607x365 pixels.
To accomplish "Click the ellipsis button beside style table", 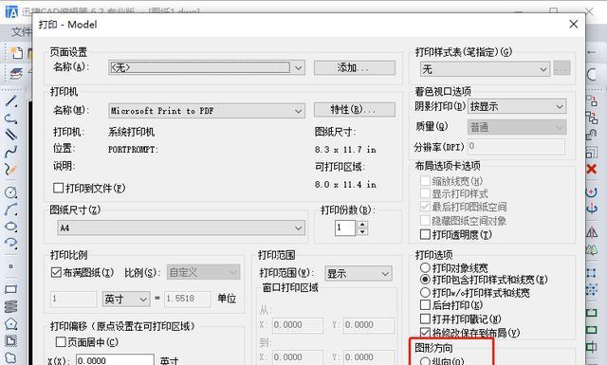I will point(561,68).
